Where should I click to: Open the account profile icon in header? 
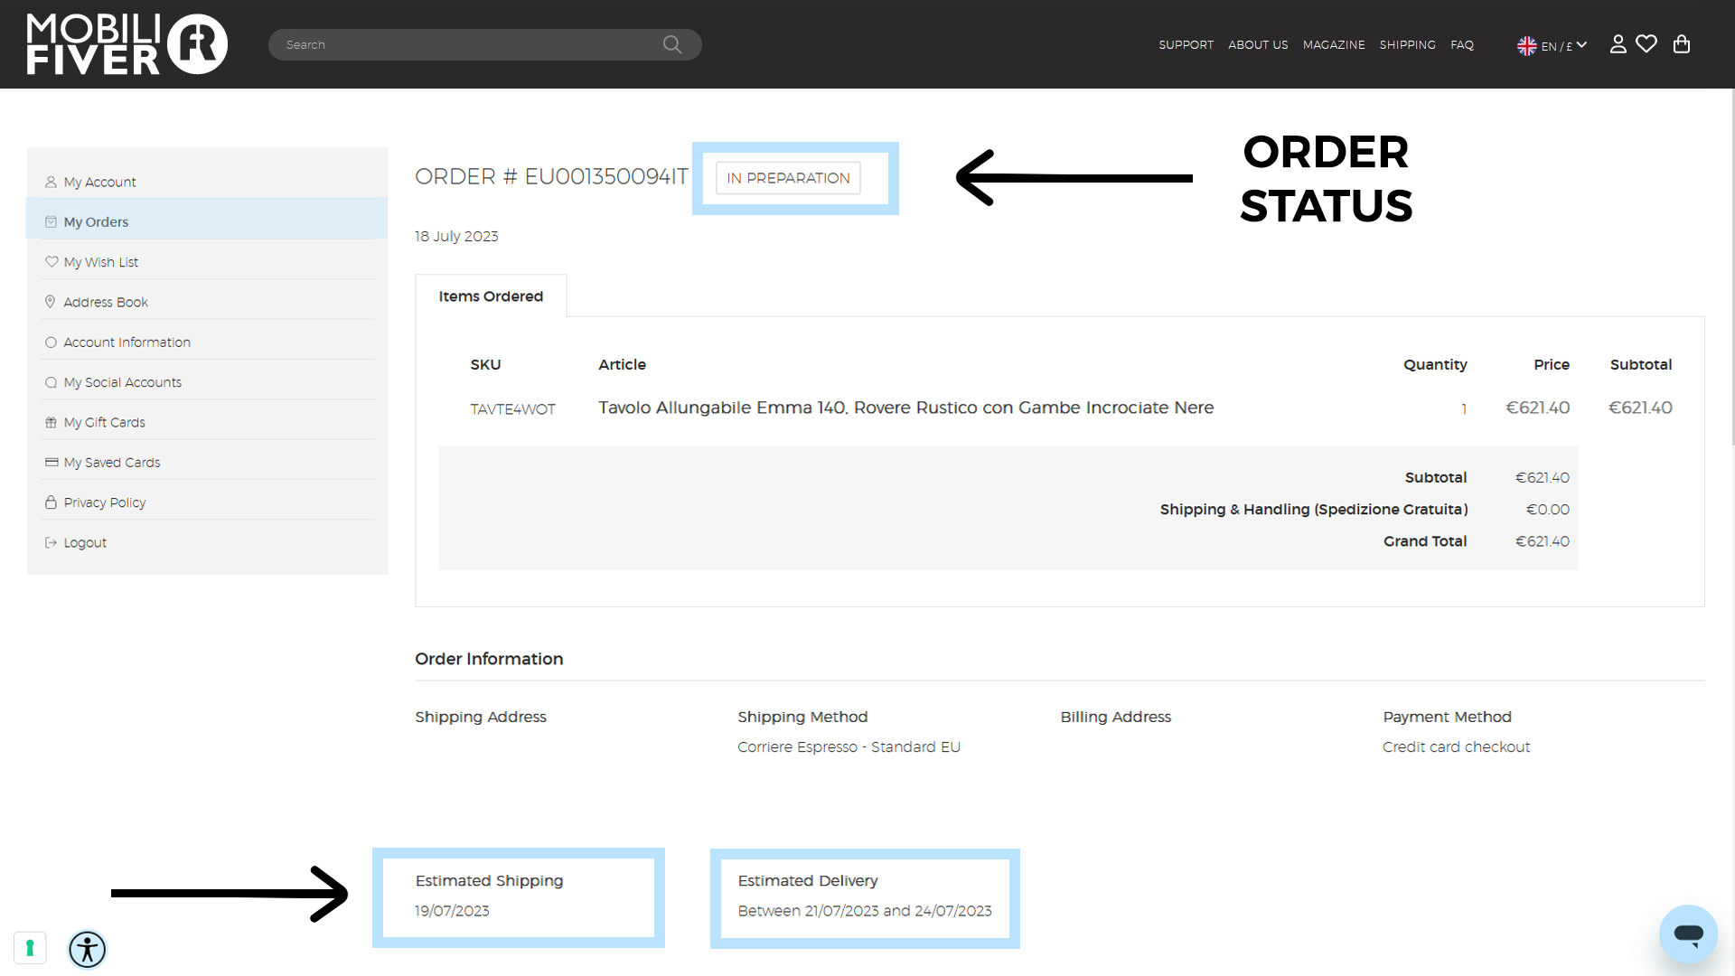1618,43
